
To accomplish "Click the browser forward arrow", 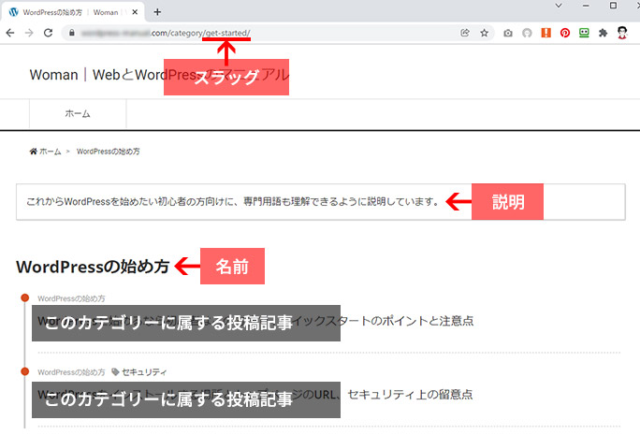I will (29, 33).
